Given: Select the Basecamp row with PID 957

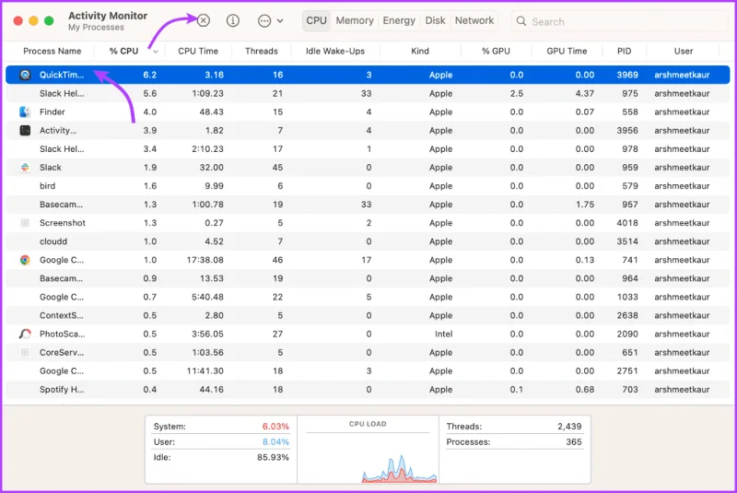Looking at the screenshot, I should tap(368, 205).
